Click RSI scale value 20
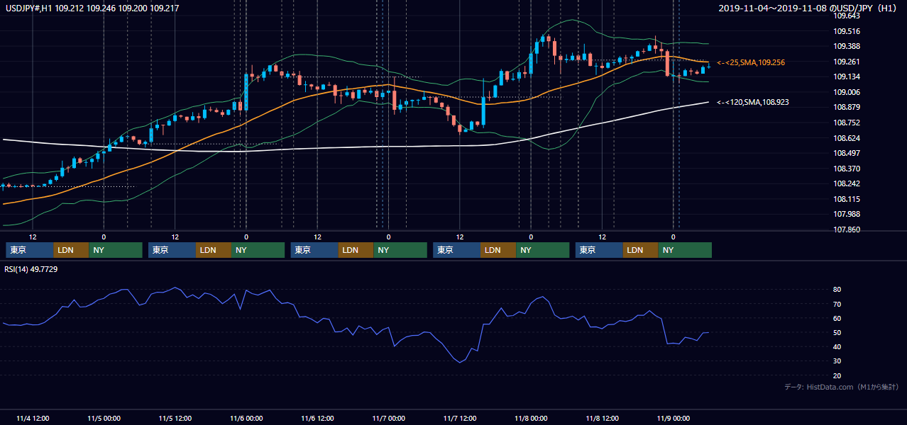The image size is (907, 425). pyautogui.click(x=837, y=375)
